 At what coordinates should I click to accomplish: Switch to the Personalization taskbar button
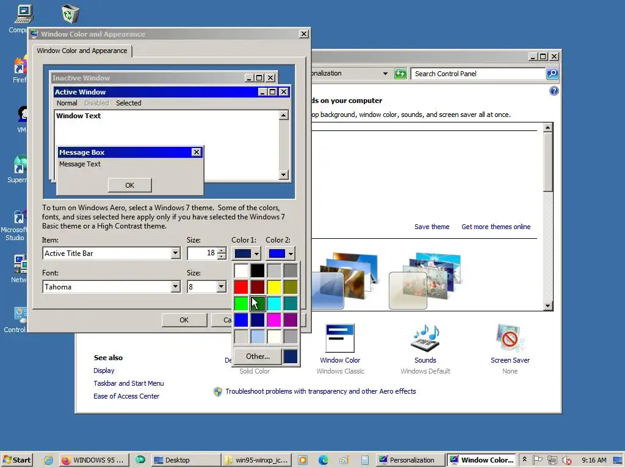(410, 460)
